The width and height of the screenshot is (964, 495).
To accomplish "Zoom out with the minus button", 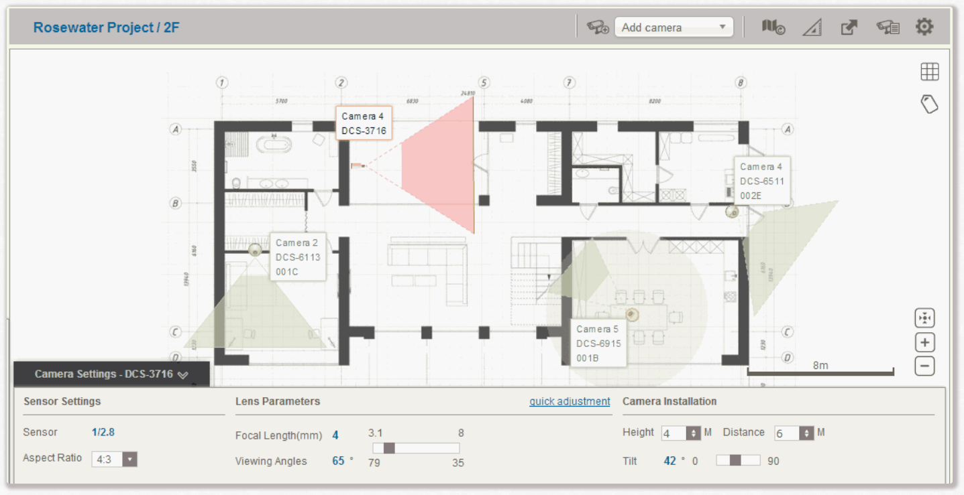I will (x=924, y=366).
